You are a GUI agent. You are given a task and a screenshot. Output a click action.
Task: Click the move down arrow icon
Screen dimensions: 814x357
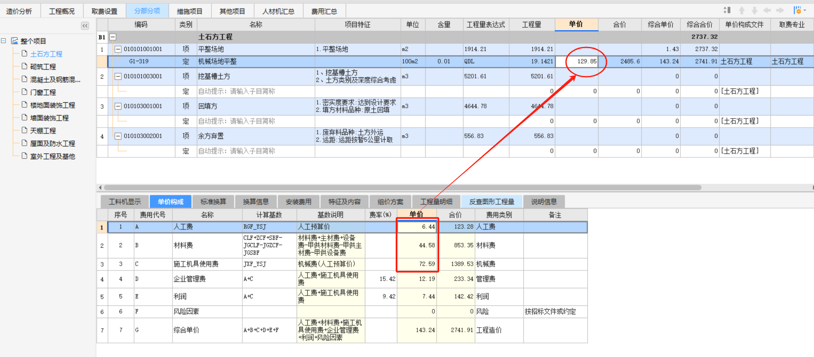(755, 10)
